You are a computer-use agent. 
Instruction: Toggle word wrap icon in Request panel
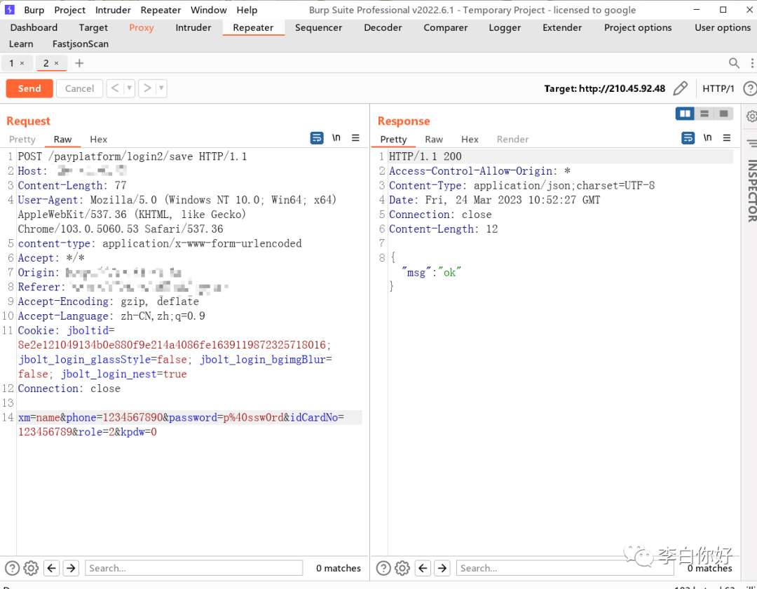pos(317,138)
